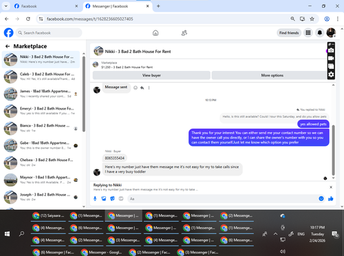Attach a file with the photo icon
The image size is (344, 256).
pyautogui.click(x=104, y=199)
